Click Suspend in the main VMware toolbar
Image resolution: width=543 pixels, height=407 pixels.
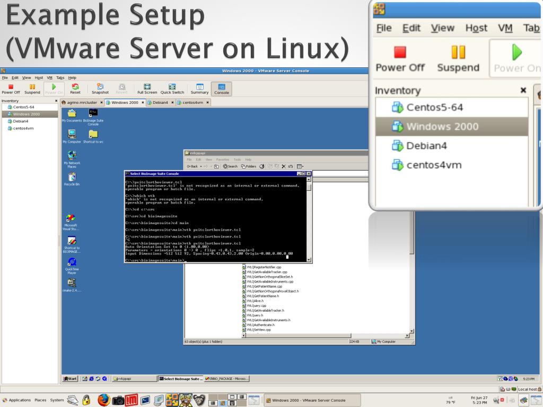(x=32, y=89)
